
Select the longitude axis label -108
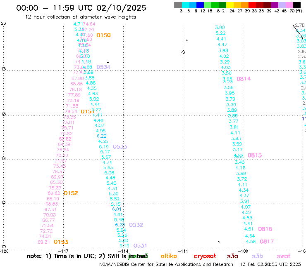[243, 251]
